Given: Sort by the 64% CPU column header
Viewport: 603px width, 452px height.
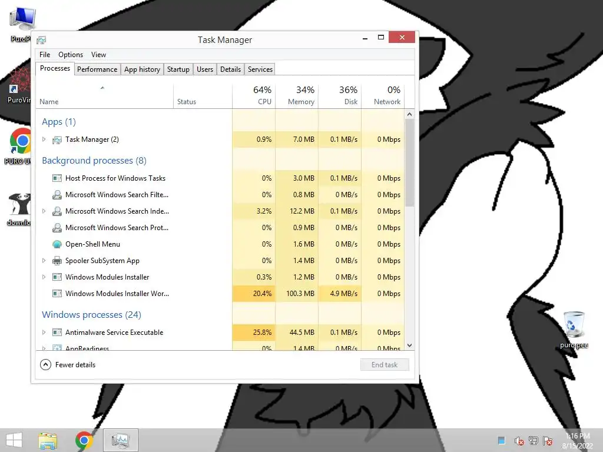Looking at the screenshot, I should (254, 96).
